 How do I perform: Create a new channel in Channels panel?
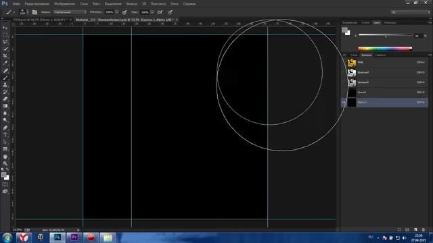[x=415, y=230]
